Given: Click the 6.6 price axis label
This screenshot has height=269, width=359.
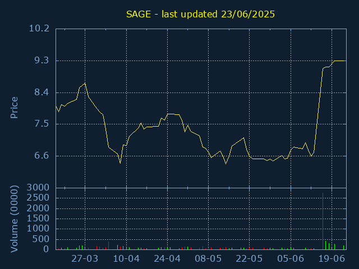Looking at the screenshot, I should pos(42,156).
